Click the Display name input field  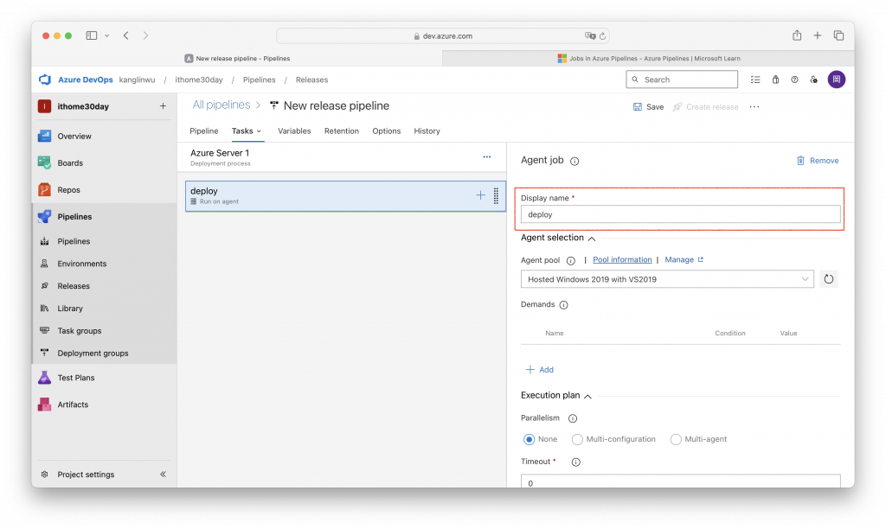(x=680, y=214)
